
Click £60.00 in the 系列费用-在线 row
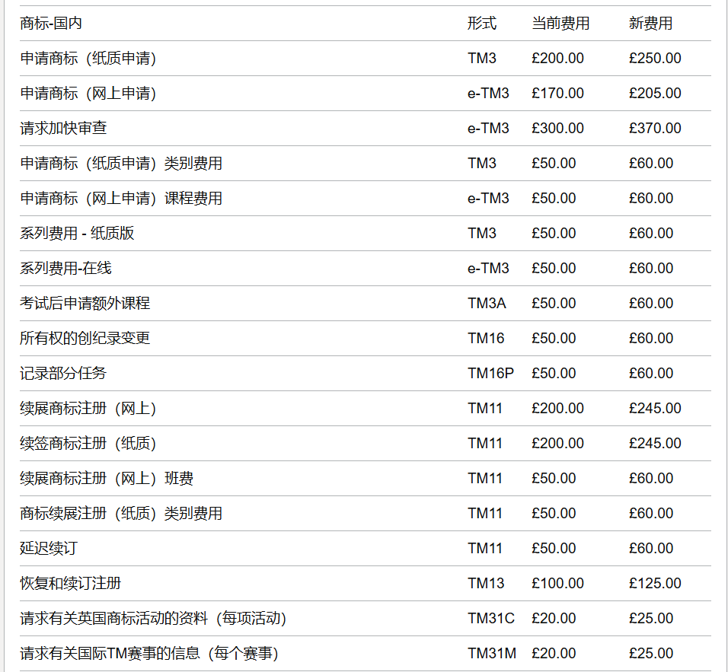click(x=651, y=268)
